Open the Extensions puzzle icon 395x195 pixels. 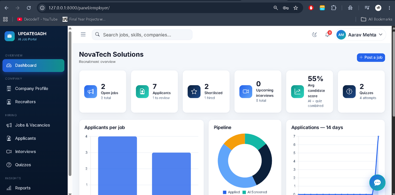tap(334, 8)
